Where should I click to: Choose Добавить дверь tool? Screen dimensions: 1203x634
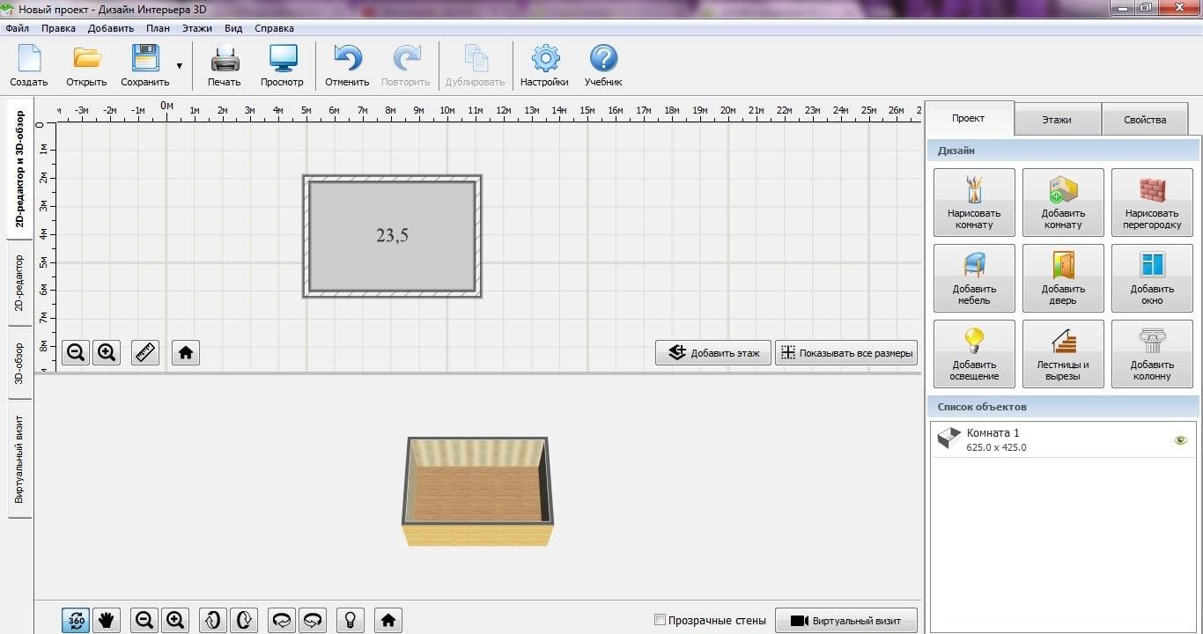(x=1063, y=278)
